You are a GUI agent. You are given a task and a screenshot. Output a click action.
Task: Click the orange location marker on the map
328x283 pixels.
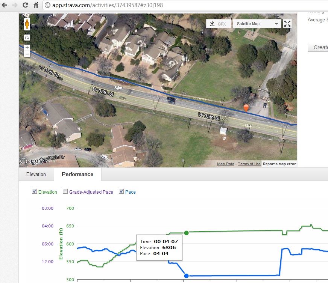pyautogui.click(x=246, y=108)
